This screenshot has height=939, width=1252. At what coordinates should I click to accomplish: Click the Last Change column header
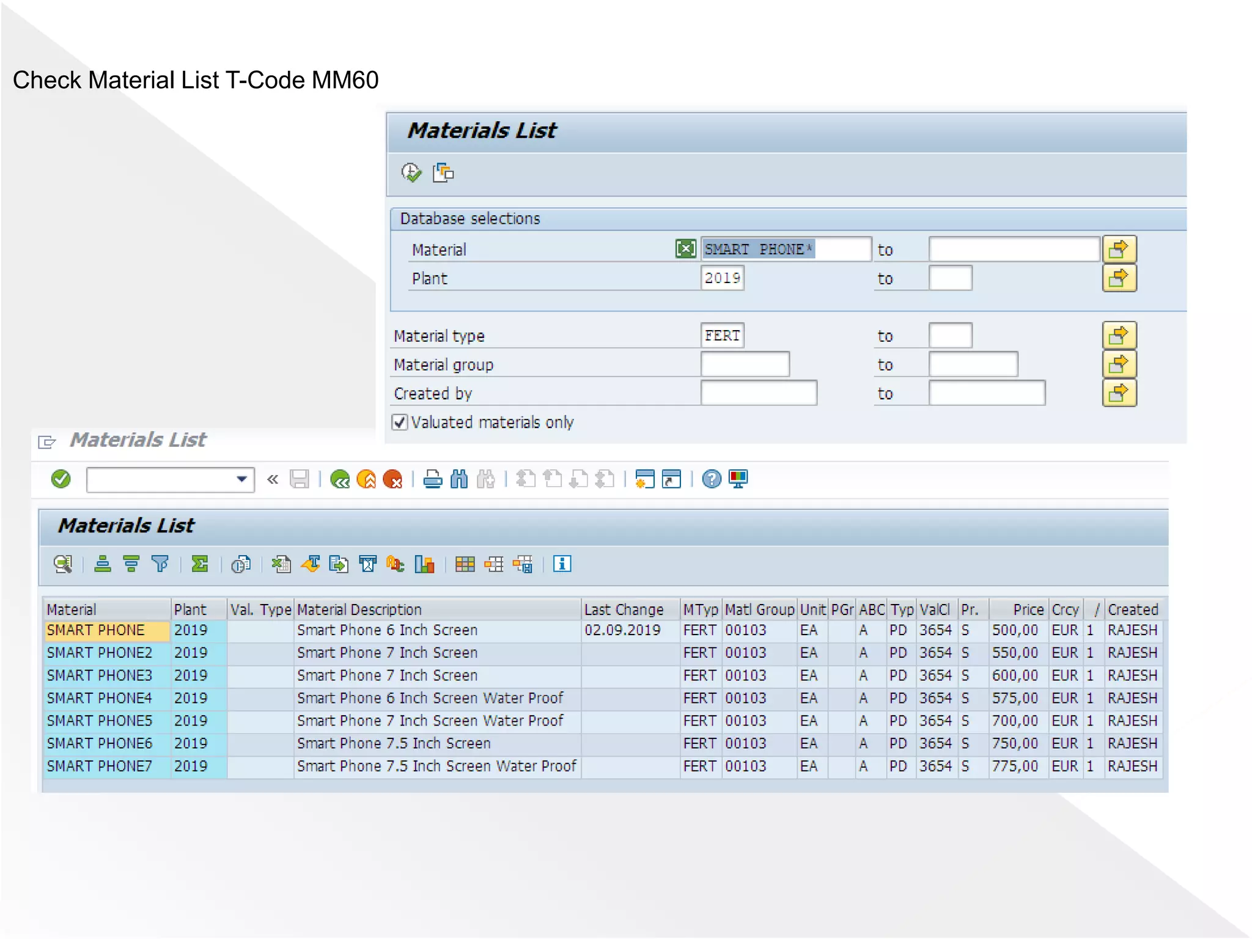(630, 609)
